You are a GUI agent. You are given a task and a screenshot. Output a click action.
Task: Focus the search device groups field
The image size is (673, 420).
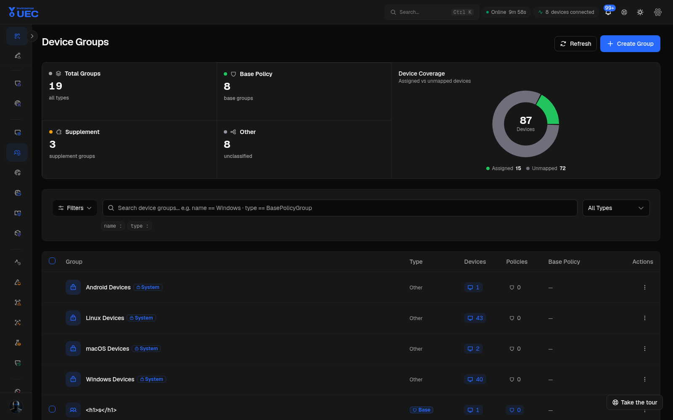(340, 208)
